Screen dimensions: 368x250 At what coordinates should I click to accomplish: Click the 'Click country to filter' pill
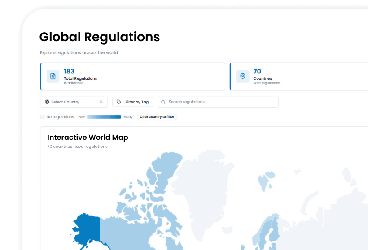click(157, 116)
